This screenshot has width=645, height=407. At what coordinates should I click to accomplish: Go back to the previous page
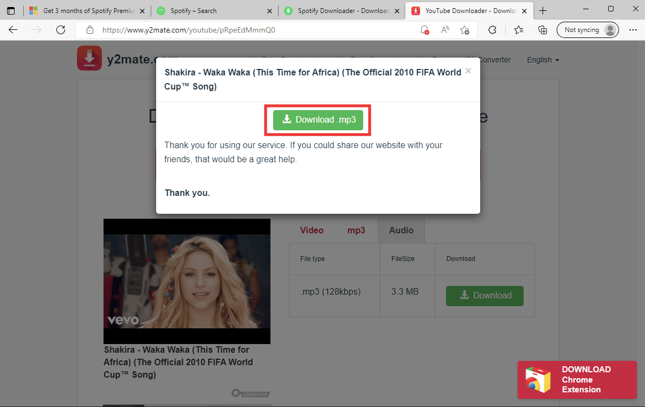tap(13, 30)
